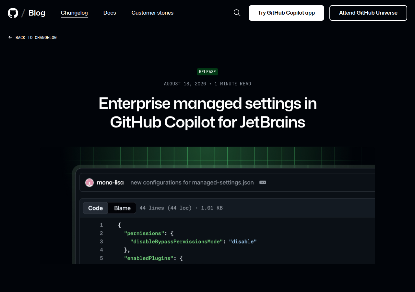This screenshot has width=415, height=292.
Task: Click the ellipsis after managed-settings.json
Action: (x=263, y=182)
